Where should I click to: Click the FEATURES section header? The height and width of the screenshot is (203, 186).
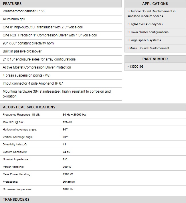coord(12,4)
